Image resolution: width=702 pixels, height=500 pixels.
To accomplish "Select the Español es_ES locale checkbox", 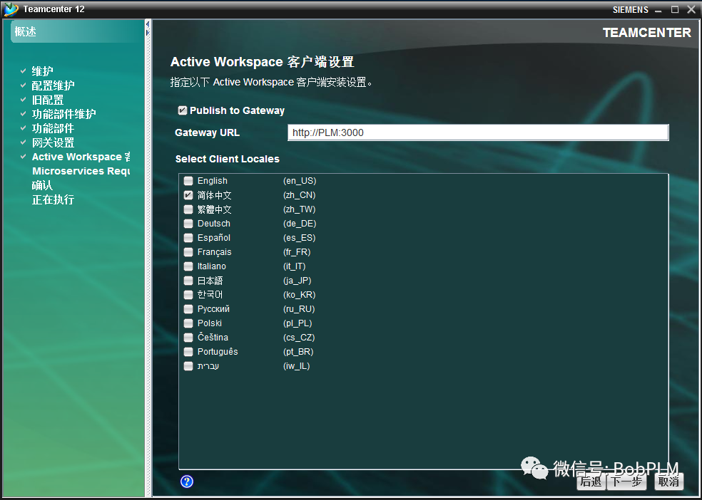I will click(x=188, y=238).
